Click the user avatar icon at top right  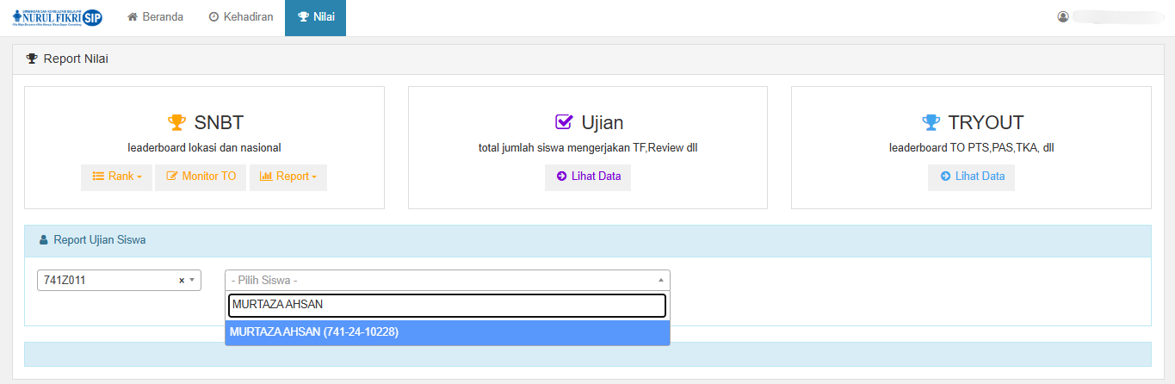(x=1063, y=16)
